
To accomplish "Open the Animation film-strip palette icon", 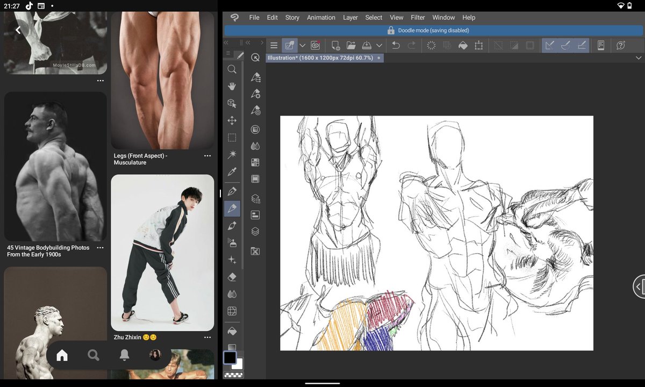I will coord(255,180).
